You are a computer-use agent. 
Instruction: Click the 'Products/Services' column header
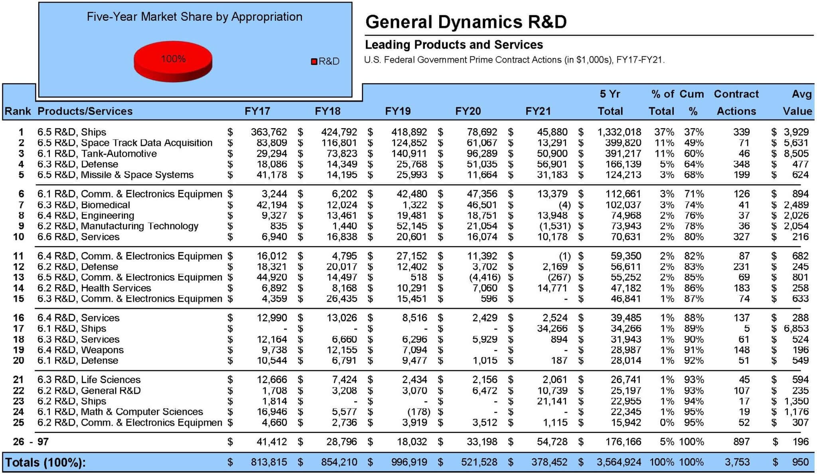click(85, 111)
